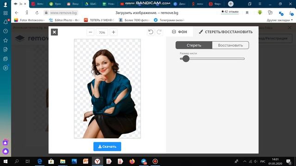Image resolution: width=296 pixels, height=166 pixels.
Task: Open File Explorer from the taskbar
Action: point(62,161)
